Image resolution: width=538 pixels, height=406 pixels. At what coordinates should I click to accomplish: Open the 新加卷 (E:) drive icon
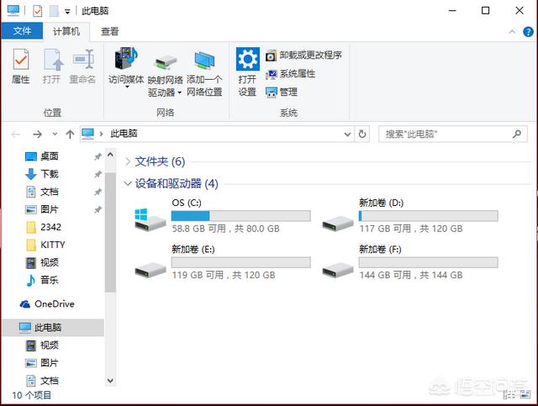(x=150, y=270)
